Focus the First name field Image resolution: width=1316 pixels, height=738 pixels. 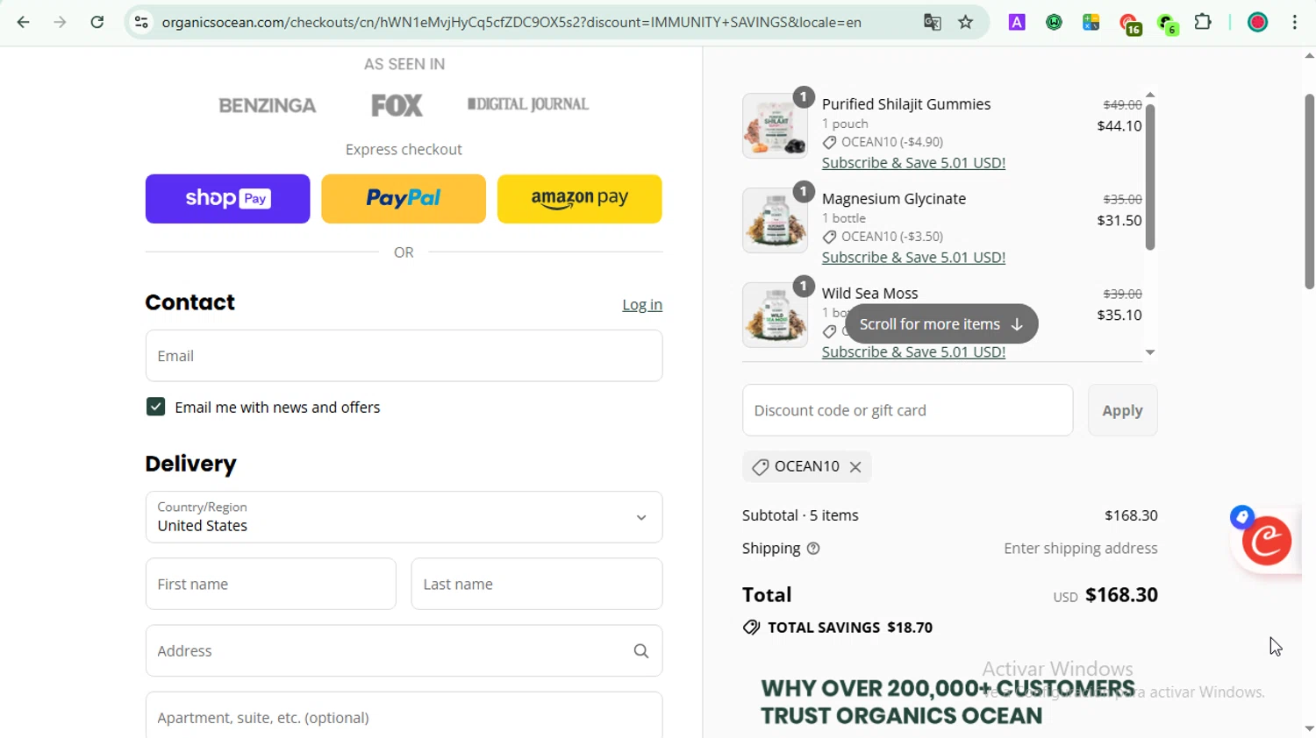pyautogui.click(x=270, y=584)
